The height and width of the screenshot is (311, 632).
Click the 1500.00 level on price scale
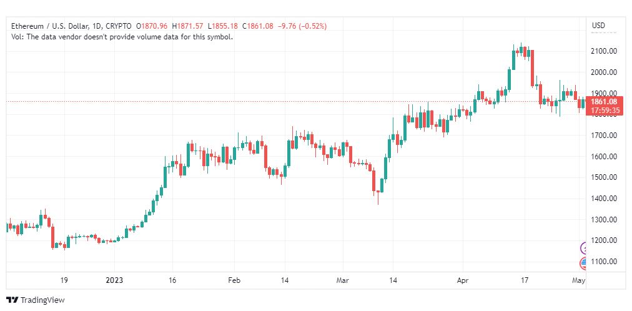604,177
